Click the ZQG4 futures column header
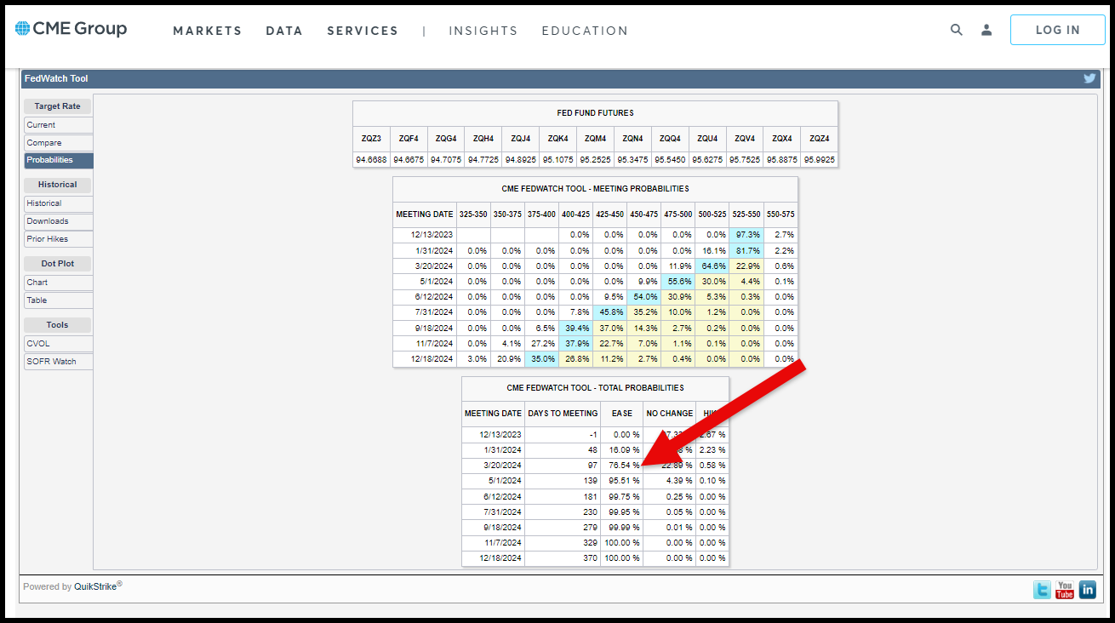1115x623 pixels. click(446, 139)
